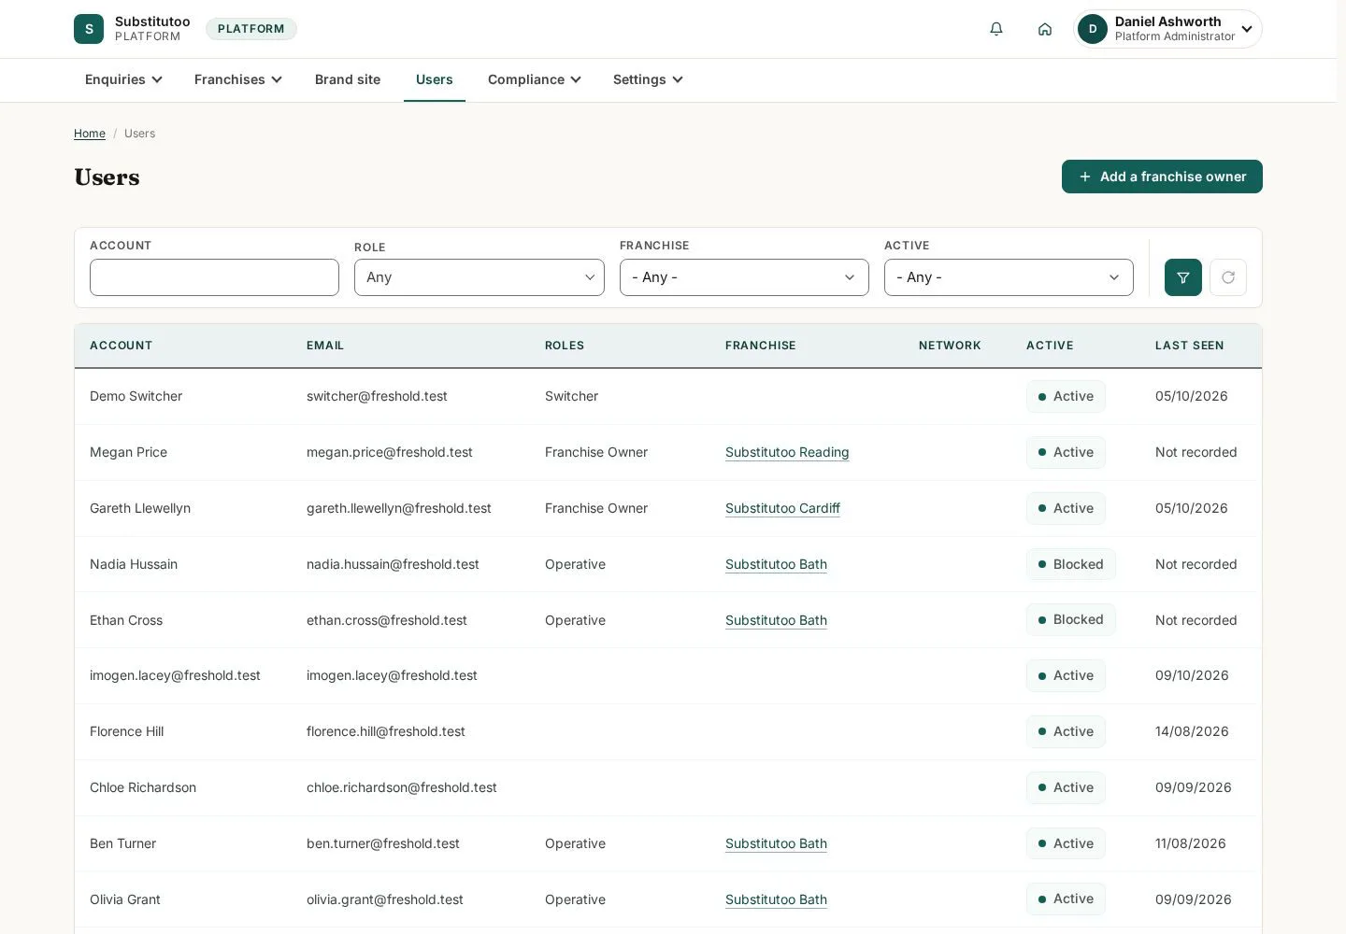1346x934 pixels.
Task: Click the PLATFORM badge in header
Action: pyautogui.click(x=251, y=29)
